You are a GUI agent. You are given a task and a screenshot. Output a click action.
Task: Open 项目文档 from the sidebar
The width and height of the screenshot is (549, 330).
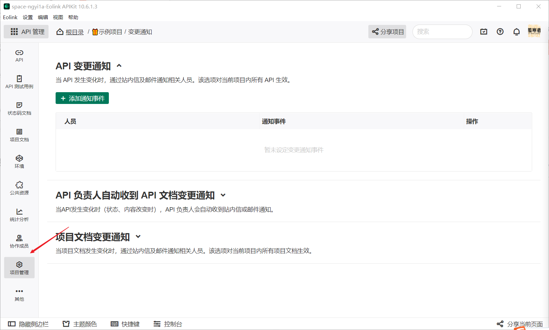[19, 135]
